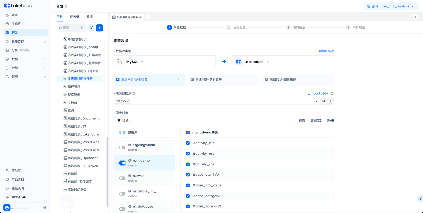Collapse the left sidebar using collapse icon
Screen dimensions: 423x213
[x=44, y=208]
